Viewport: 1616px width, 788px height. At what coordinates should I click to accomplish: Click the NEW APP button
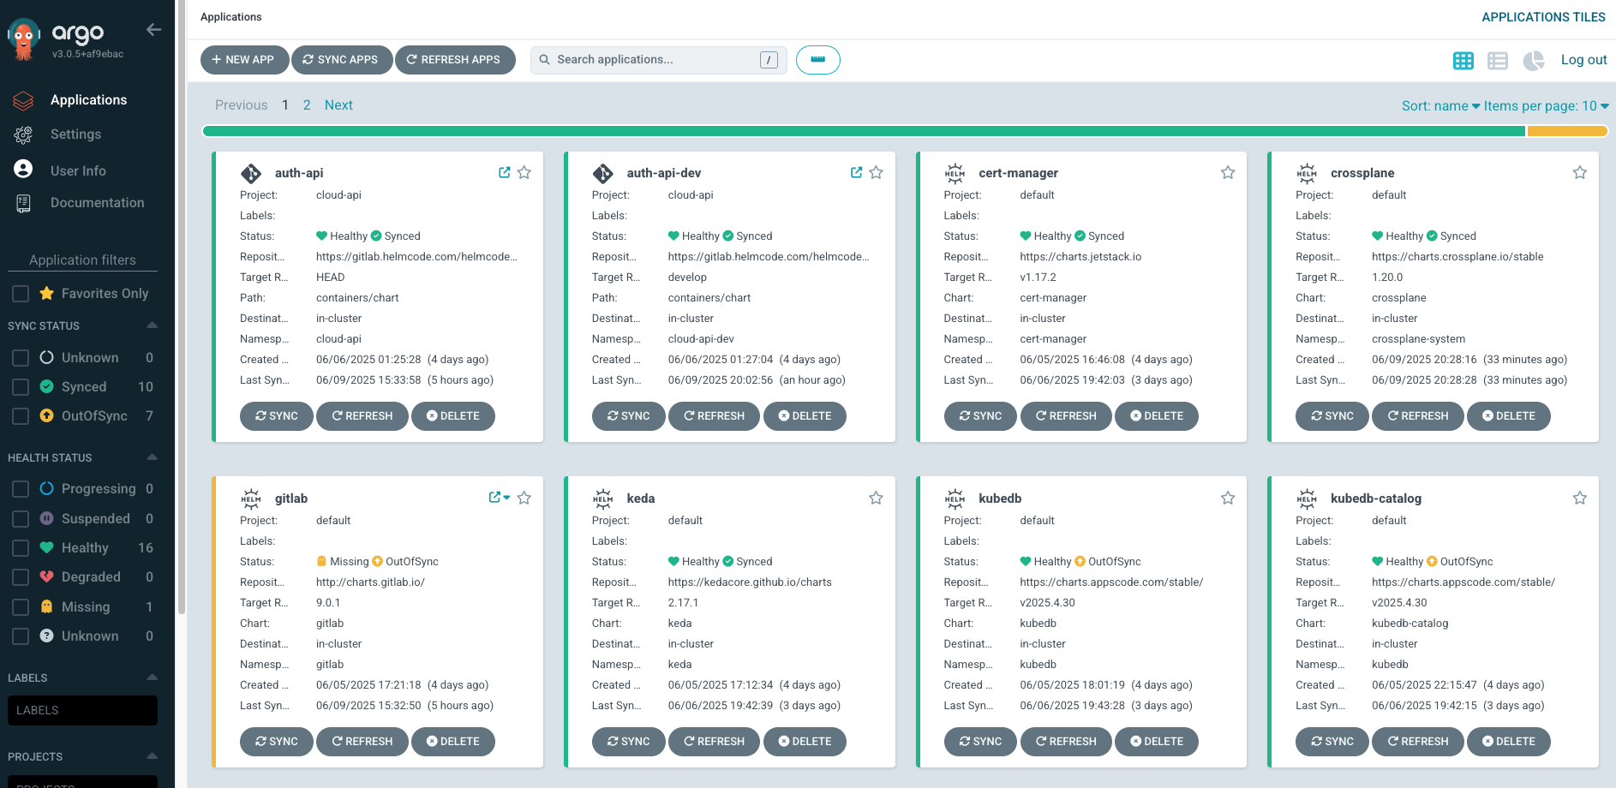point(244,59)
